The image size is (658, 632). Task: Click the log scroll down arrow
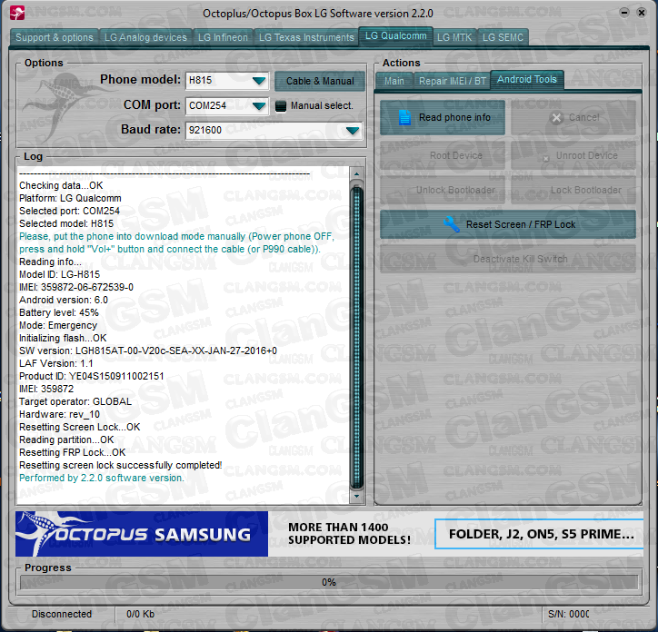(x=356, y=497)
